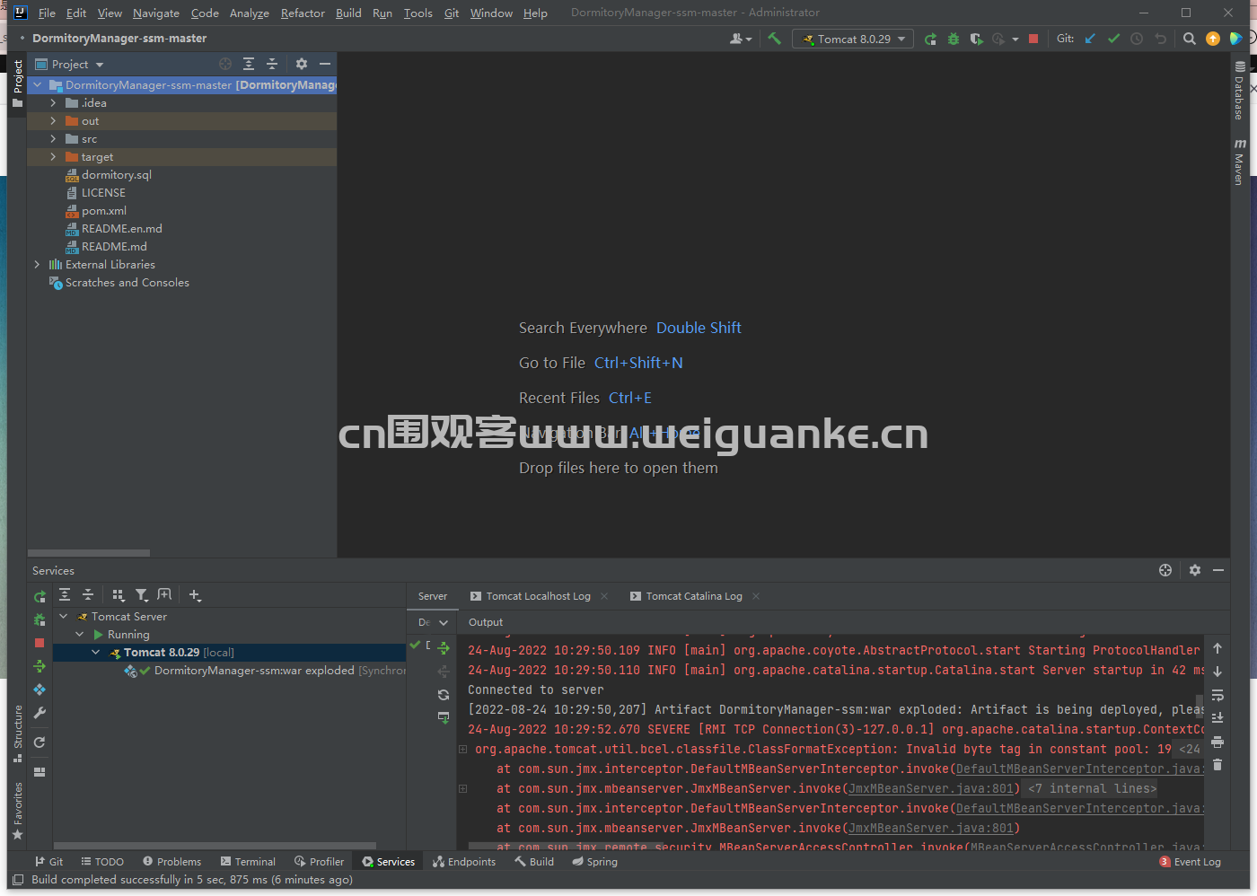This screenshot has height=896, width=1257.
Task: Open the Problems tool window
Action: tap(171, 862)
